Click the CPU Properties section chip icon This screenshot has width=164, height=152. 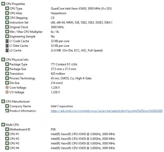pyautogui.click(x=3, y=4)
